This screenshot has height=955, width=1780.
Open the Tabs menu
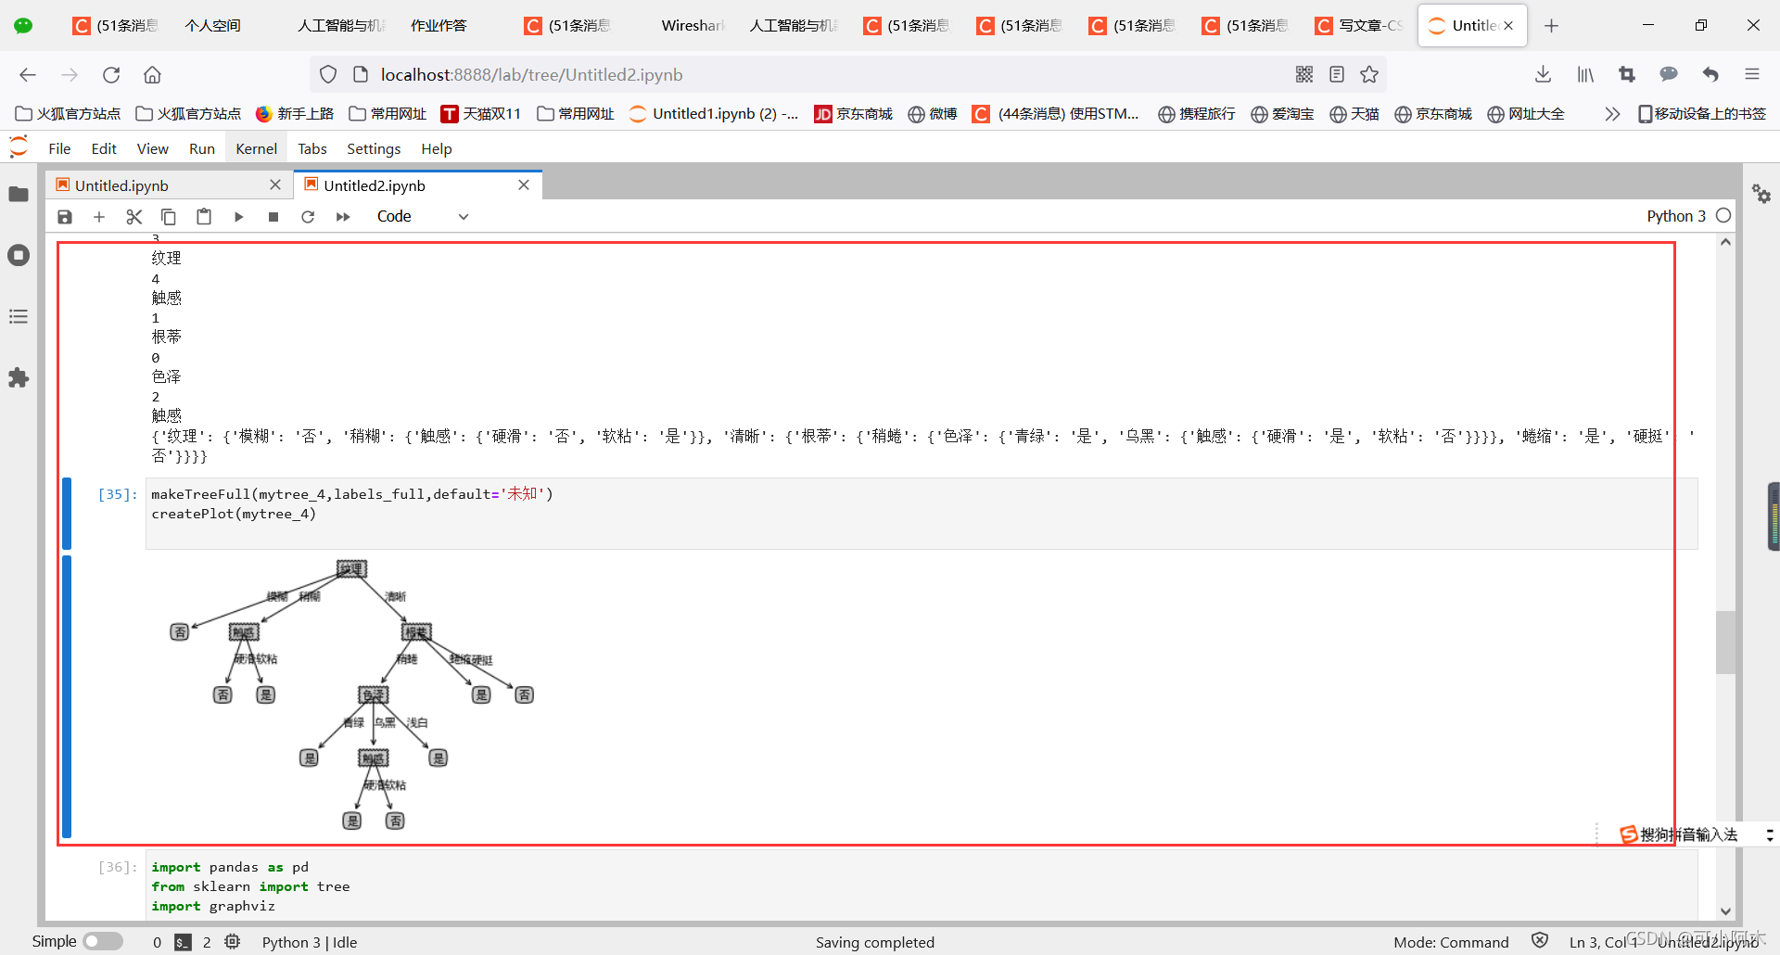(x=312, y=148)
